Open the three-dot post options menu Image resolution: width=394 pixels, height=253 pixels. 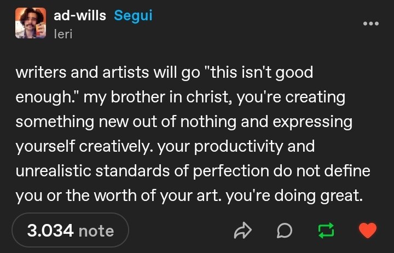point(371,24)
